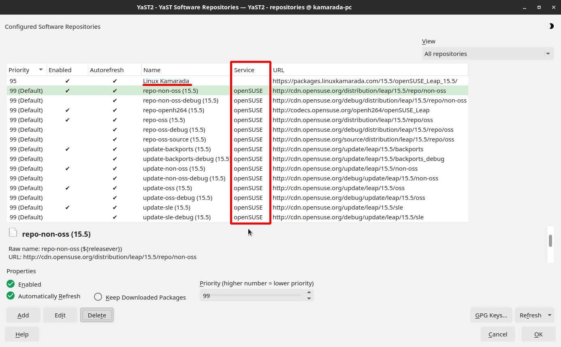
Task: Confirm with the OK button
Action: tap(538, 334)
